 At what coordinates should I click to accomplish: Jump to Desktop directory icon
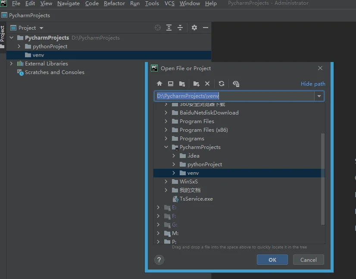(171, 84)
